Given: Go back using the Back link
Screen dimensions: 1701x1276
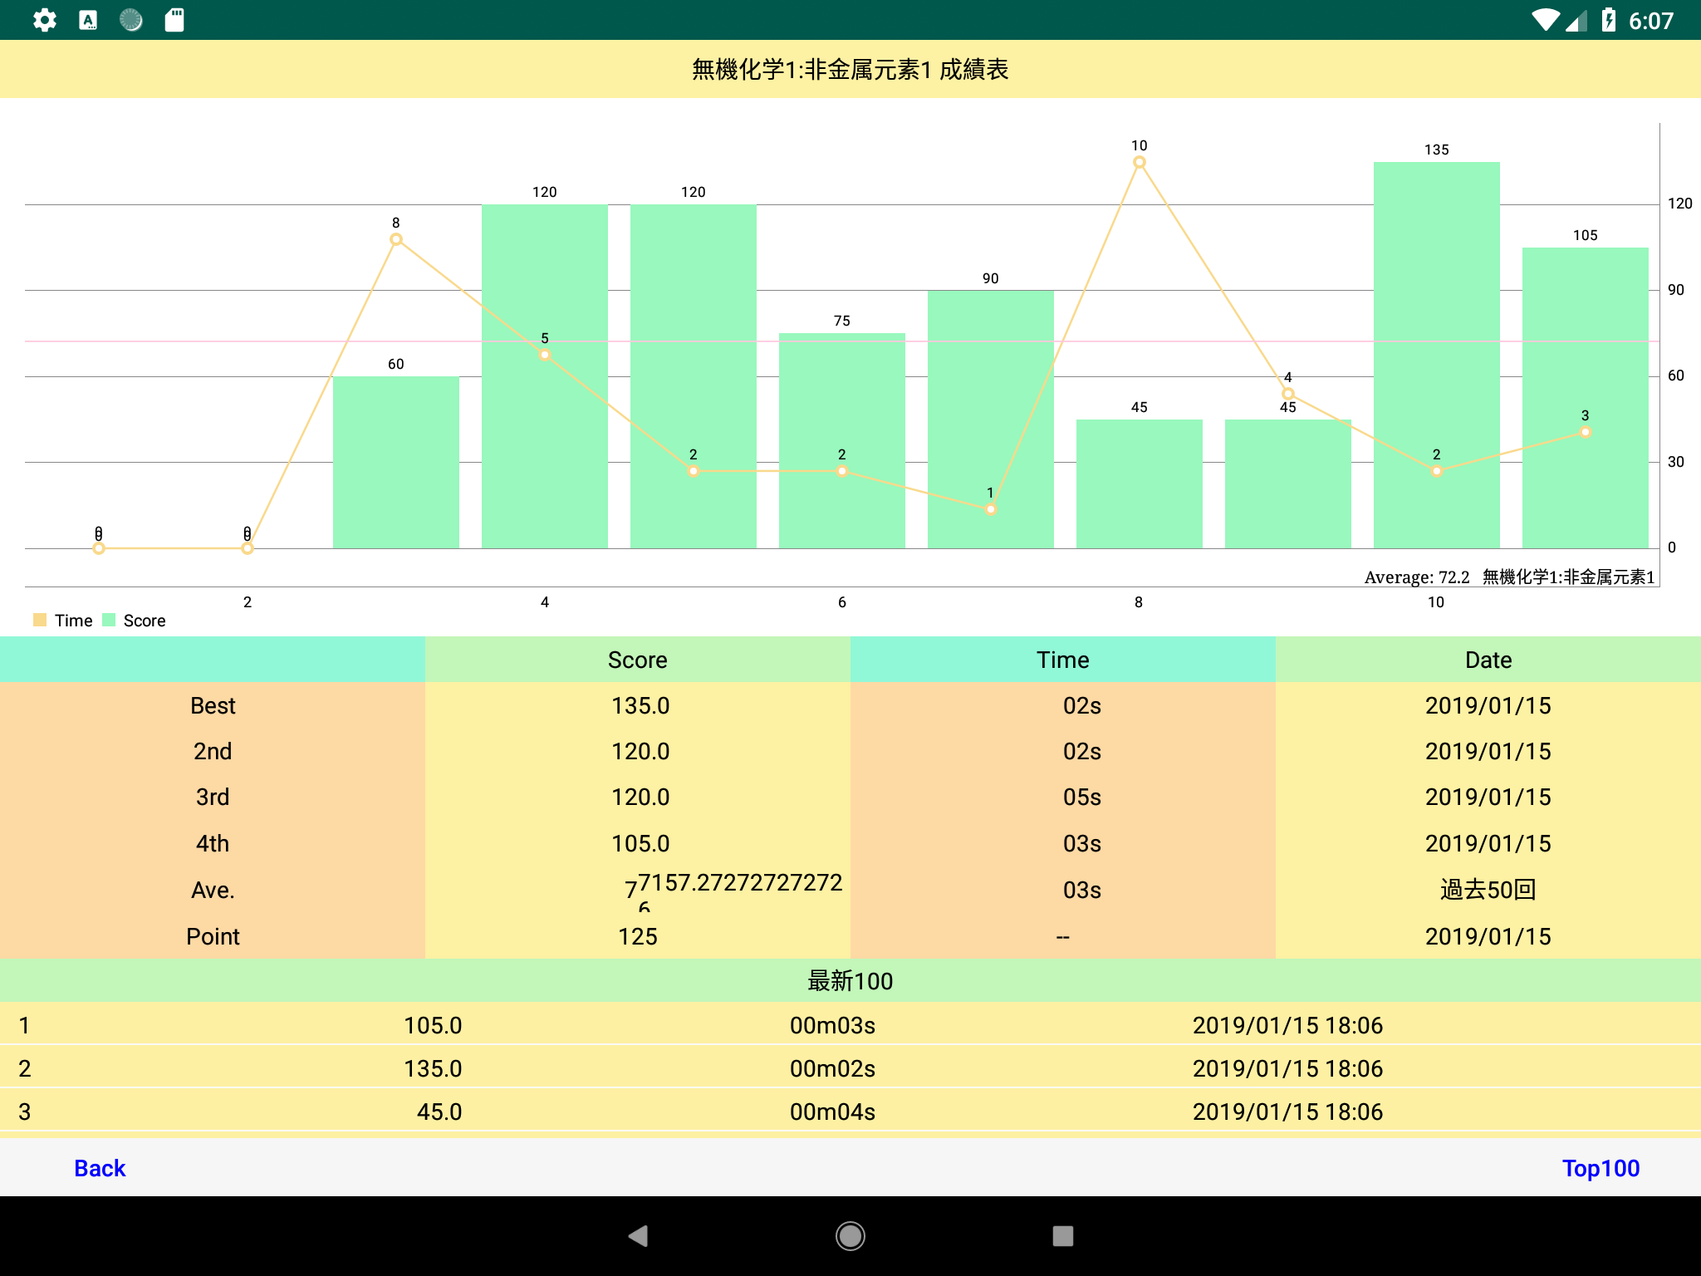Looking at the screenshot, I should (x=100, y=1168).
